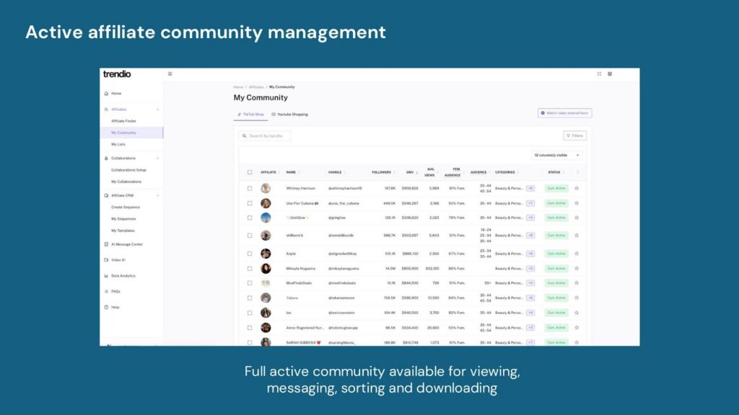Check the select-all checkbox in the table header
739x415 pixels.
(x=248, y=172)
